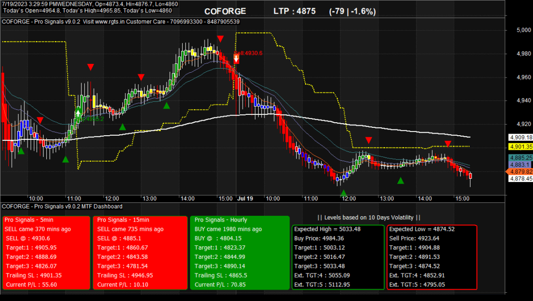Viewport: 533px width, 301px height.
Task: Click the 4,980 price axis label
Action: (x=524, y=54)
